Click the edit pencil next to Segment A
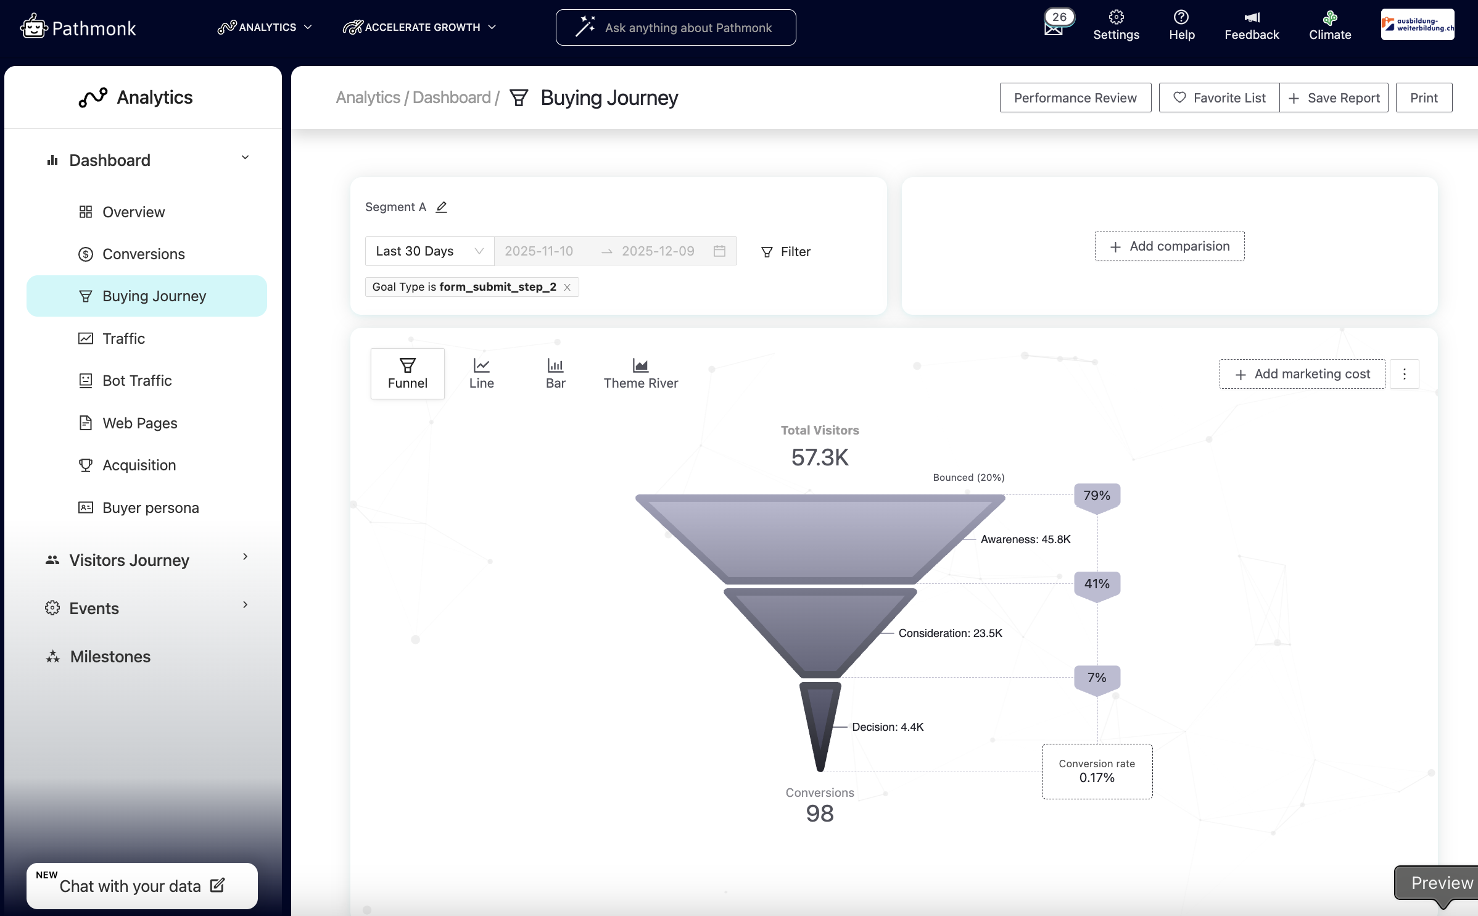The image size is (1478, 916). 442,207
